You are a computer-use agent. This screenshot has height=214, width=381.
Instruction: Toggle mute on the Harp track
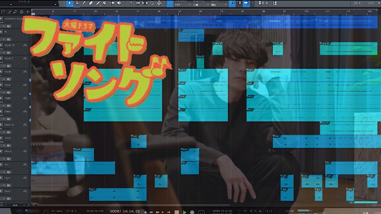(1, 191)
